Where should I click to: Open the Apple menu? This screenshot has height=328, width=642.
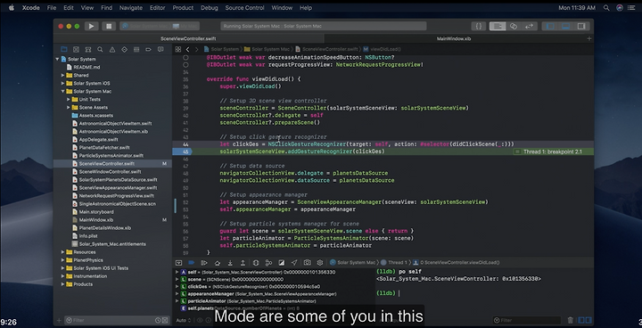coord(11,8)
